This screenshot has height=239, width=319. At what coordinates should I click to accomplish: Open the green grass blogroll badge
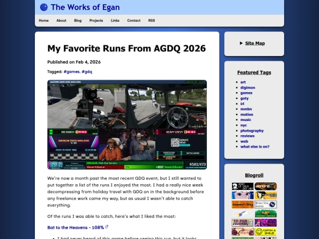tap(265, 214)
